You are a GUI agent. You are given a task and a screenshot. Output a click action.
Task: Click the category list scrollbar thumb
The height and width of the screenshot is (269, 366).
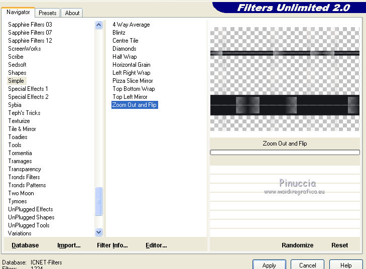pos(99,201)
